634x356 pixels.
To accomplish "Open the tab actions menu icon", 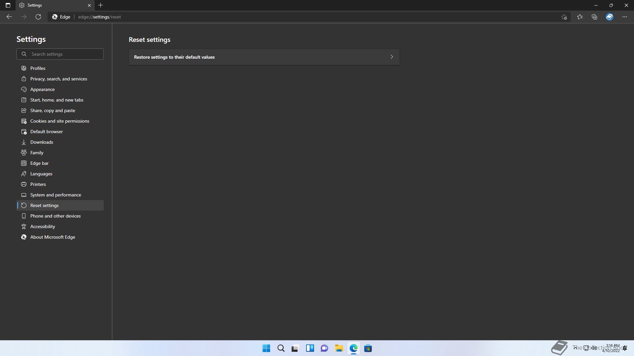I will (8, 5).
